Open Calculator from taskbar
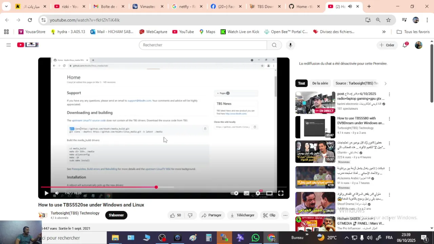 coord(209,238)
